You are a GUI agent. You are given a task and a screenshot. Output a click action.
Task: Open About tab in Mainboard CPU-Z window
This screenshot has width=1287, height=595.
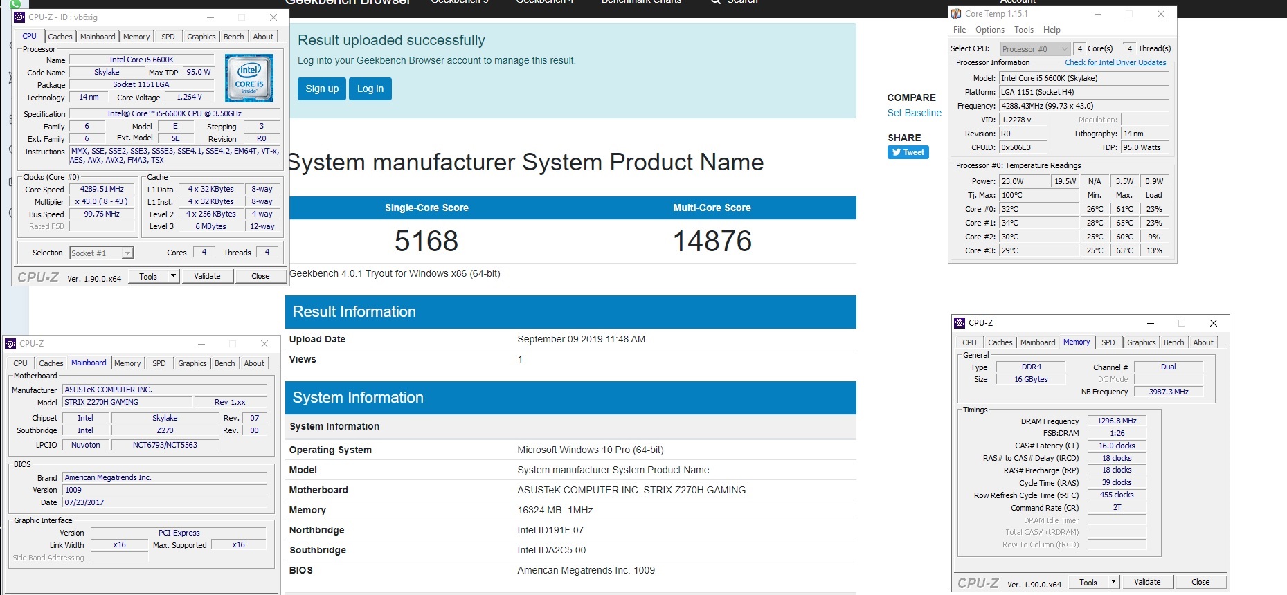click(254, 363)
